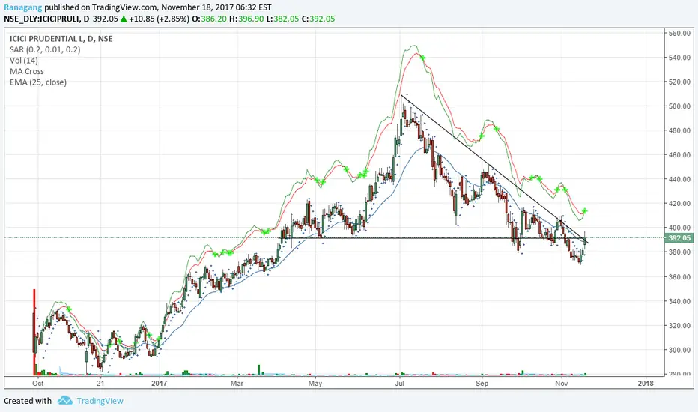Click the Oct date axis label

click(38, 383)
